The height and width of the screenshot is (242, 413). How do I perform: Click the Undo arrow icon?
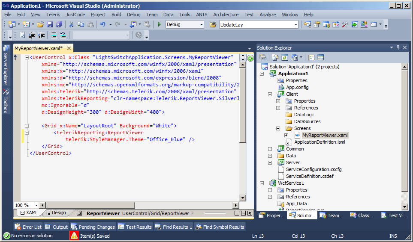coord(102,25)
